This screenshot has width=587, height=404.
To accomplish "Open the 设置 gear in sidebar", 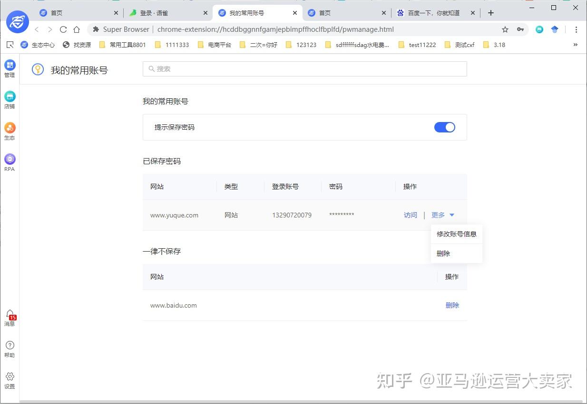I will click(x=10, y=380).
